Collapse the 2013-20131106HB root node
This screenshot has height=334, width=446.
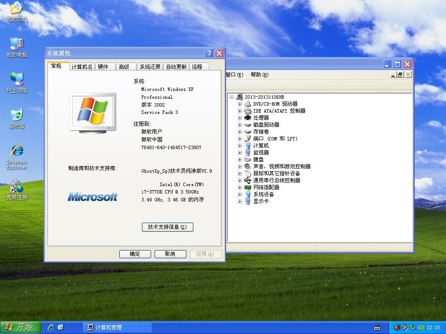coord(232,97)
